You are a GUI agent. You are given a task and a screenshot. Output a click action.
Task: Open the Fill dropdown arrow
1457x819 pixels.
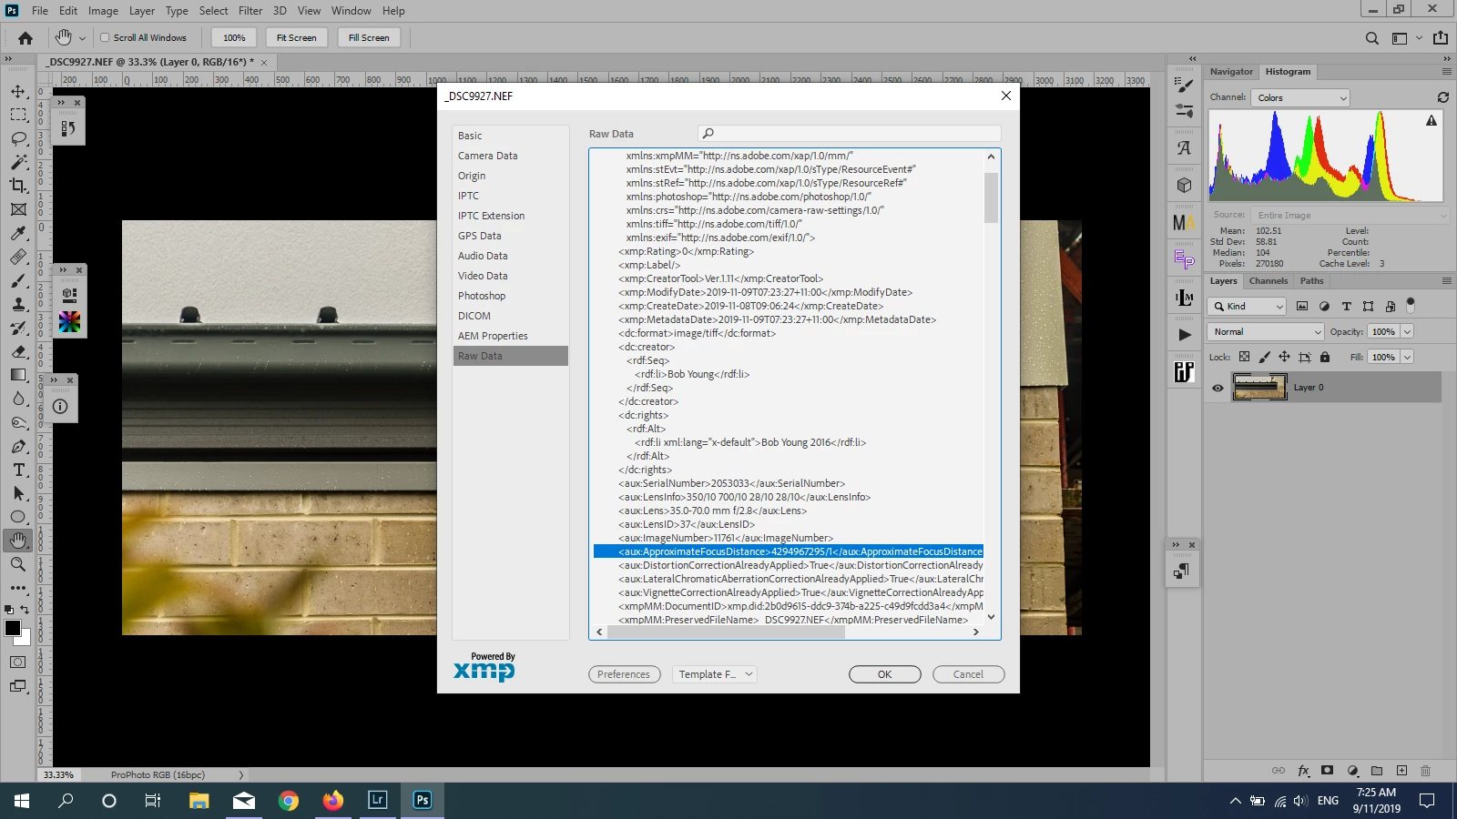click(x=1407, y=357)
